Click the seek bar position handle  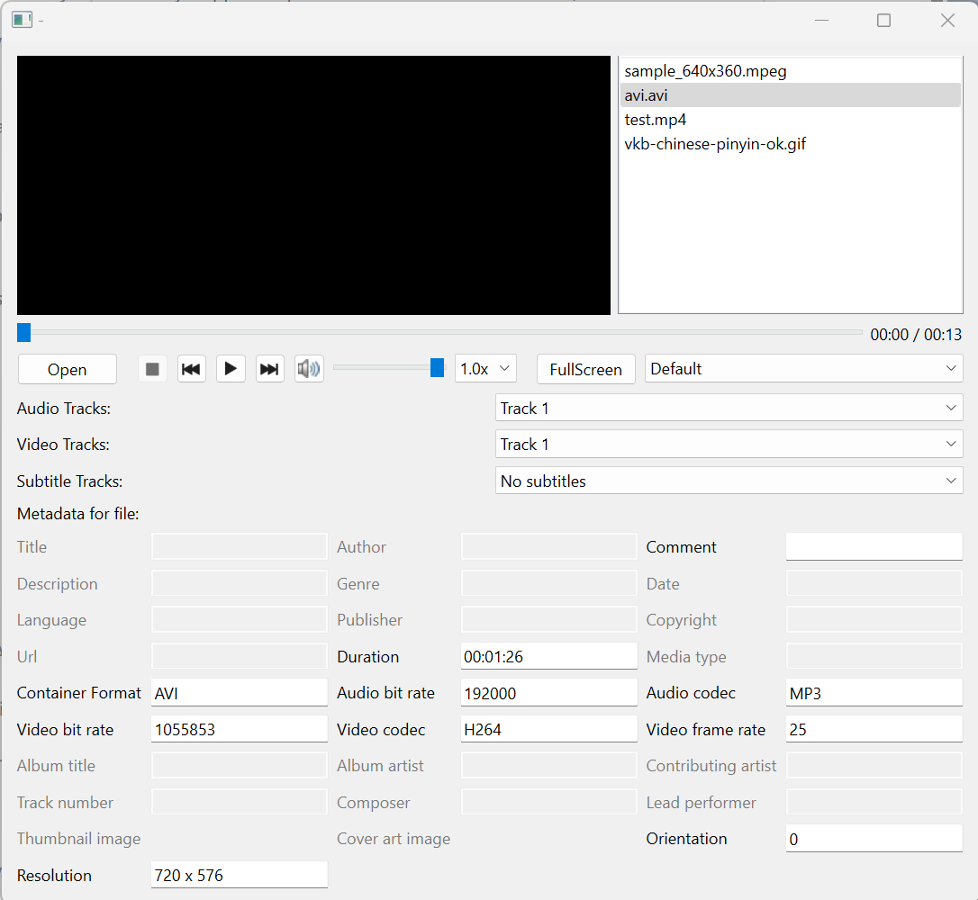tap(24, 333)
